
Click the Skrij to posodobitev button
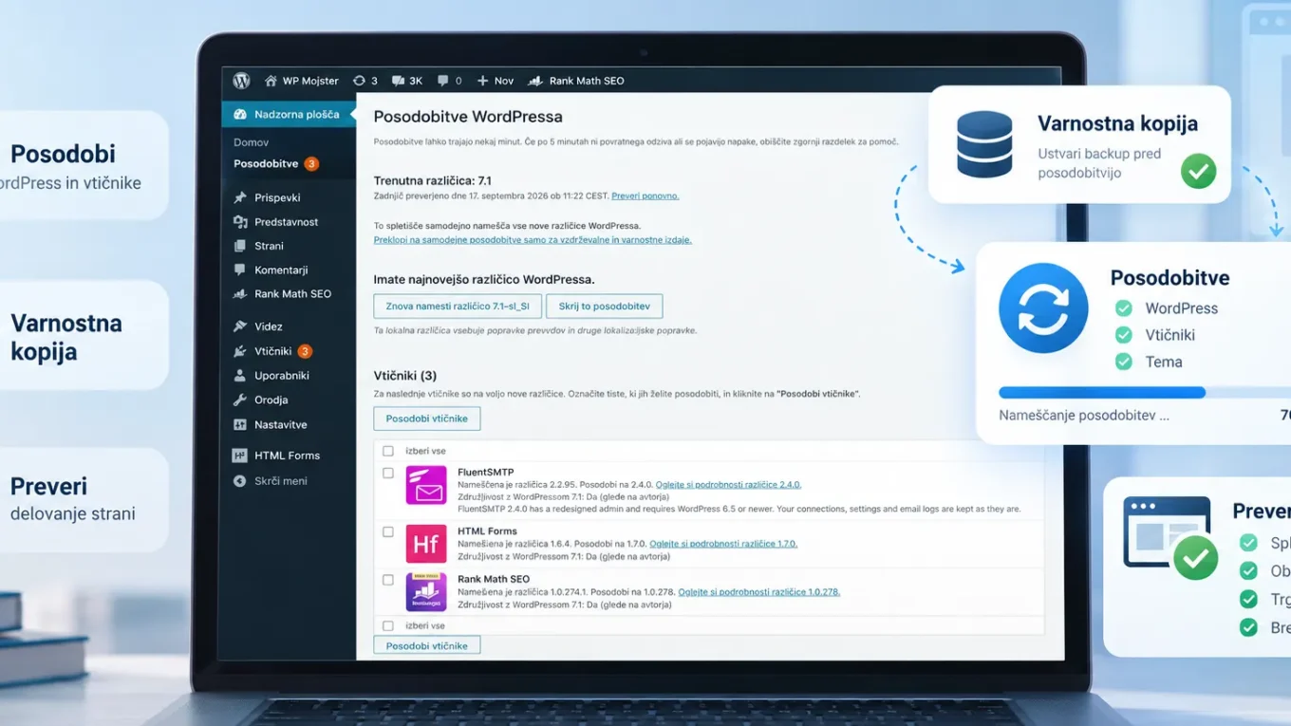point(604,307)
